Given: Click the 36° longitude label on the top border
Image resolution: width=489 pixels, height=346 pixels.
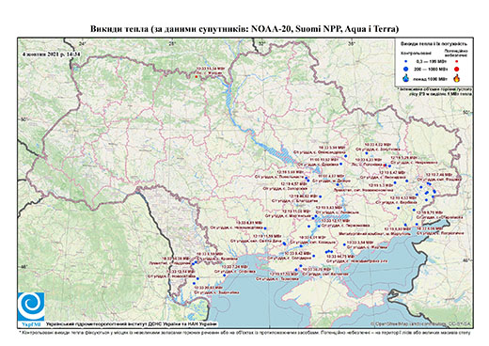Looking at the screenshot, I should (x=352, y=44).
